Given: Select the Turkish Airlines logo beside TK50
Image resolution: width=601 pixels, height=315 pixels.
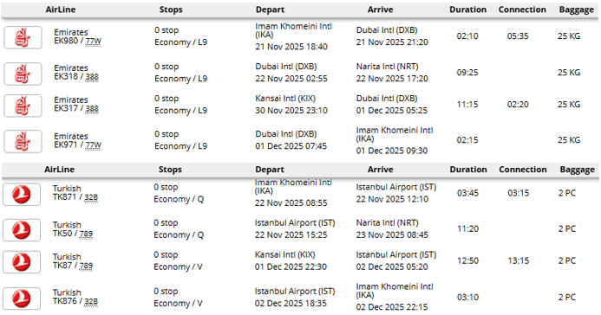Looking at the screenshot, I should (x=22, y=230).
